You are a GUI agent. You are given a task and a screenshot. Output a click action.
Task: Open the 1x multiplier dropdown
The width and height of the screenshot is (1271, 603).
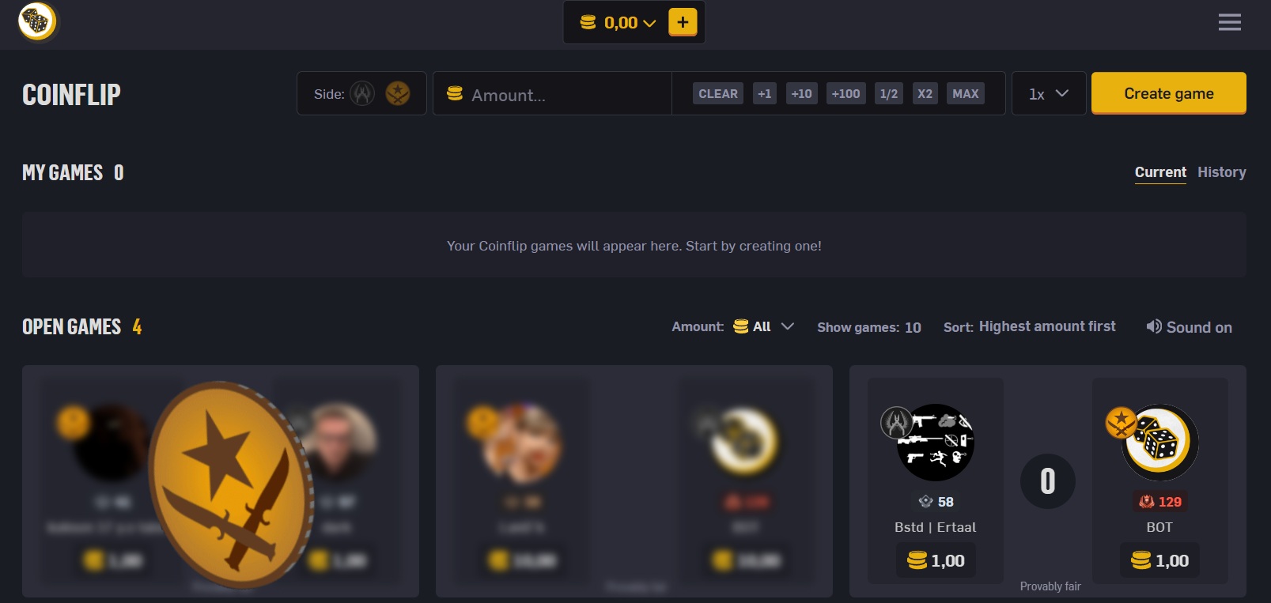1049,93
